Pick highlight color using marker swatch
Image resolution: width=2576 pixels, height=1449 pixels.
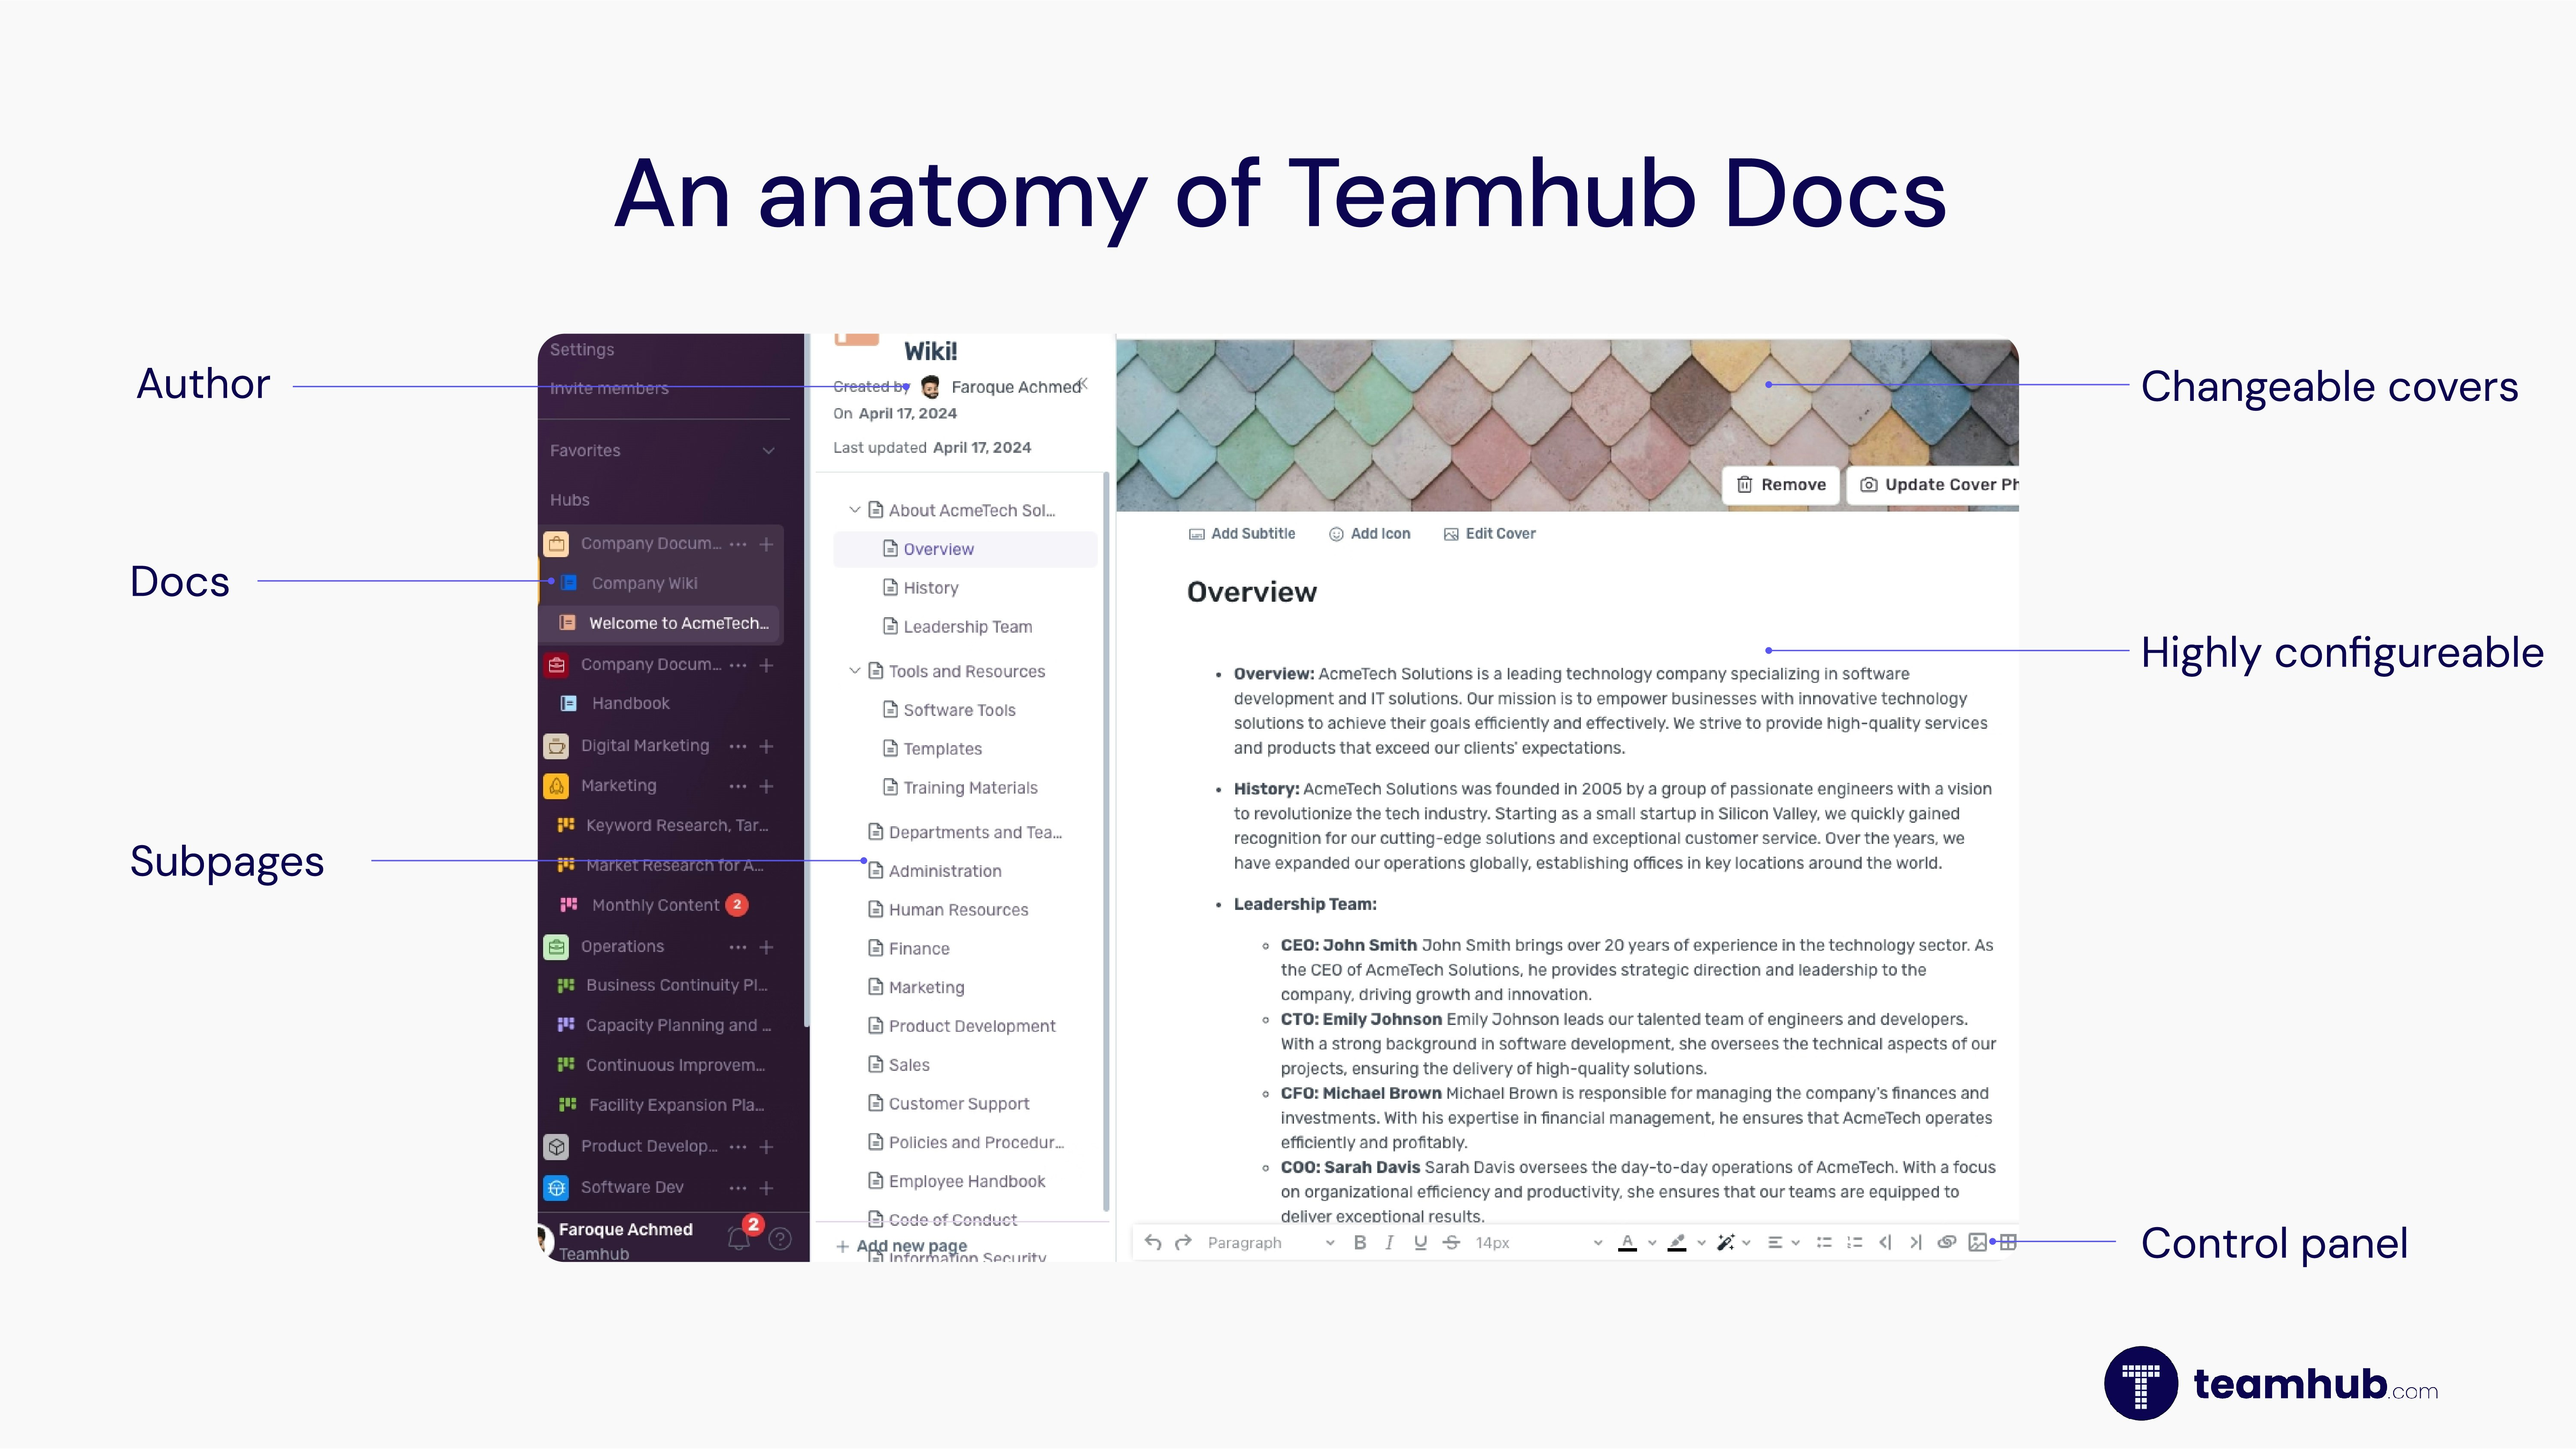[1677, 1242]
